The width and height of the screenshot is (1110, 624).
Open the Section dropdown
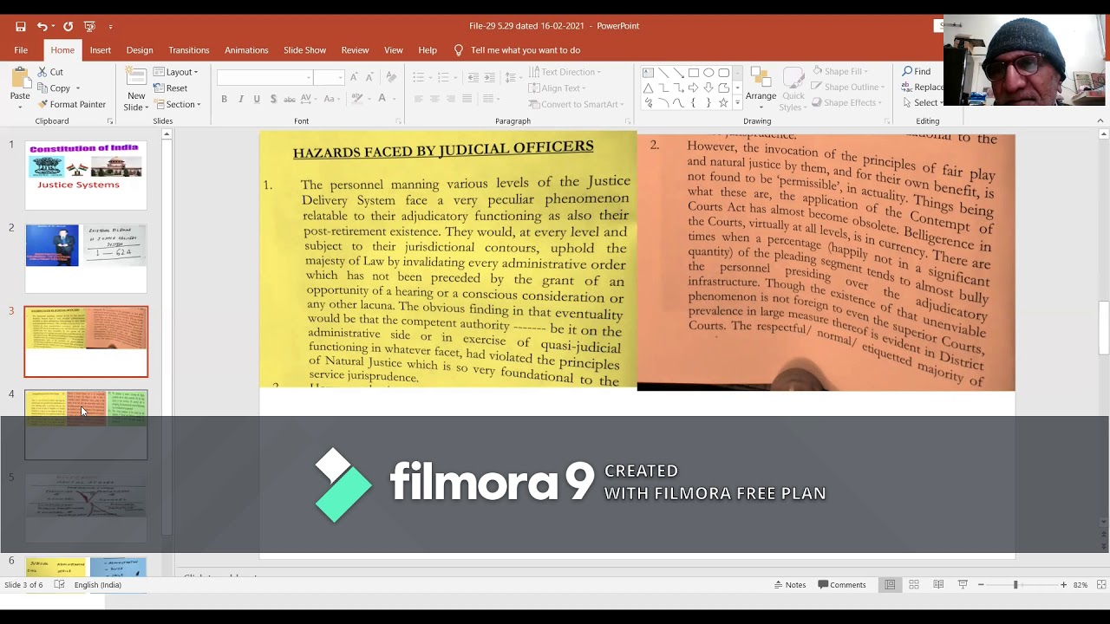point(177,105)
